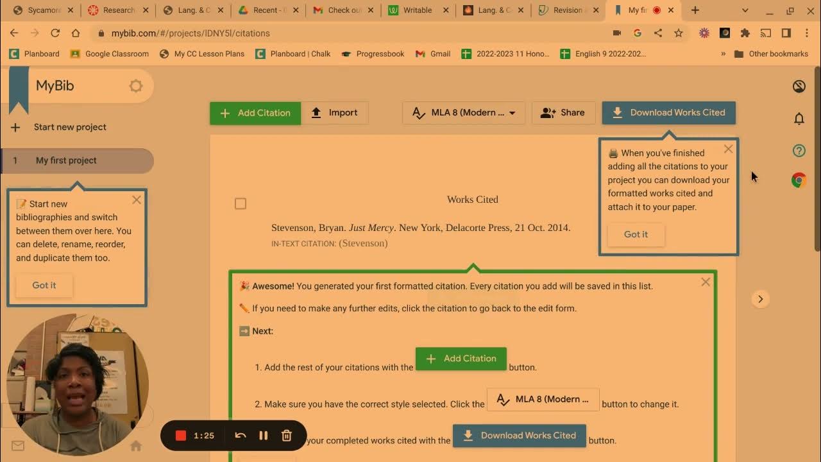Click the MyBib settings gear icon

136,86
